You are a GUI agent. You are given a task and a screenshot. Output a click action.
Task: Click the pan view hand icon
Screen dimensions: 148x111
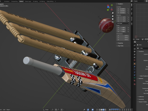point(113,16)
